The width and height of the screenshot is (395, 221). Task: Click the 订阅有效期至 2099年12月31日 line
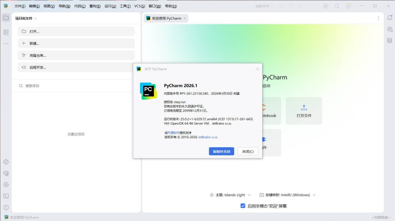pos(186,111)
